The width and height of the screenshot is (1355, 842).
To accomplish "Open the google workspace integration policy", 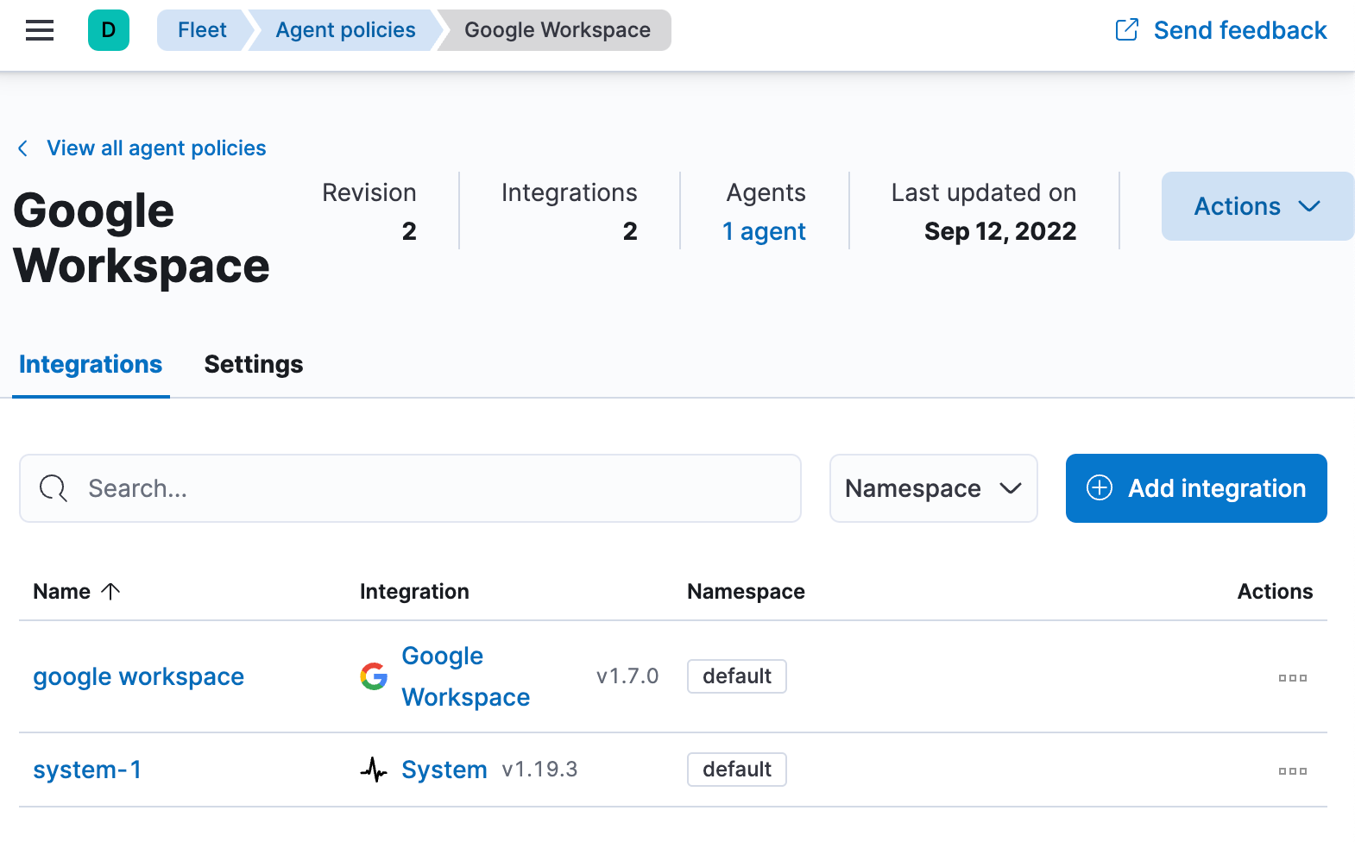I will [x=138, y=676].
